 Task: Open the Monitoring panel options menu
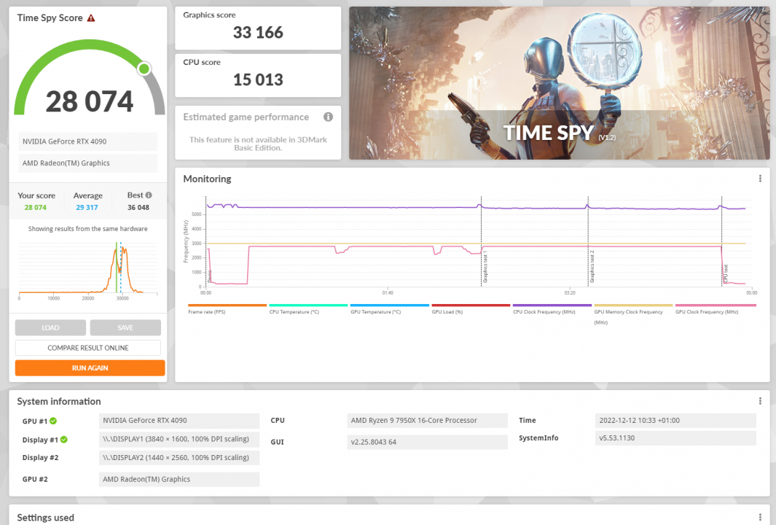759,178
